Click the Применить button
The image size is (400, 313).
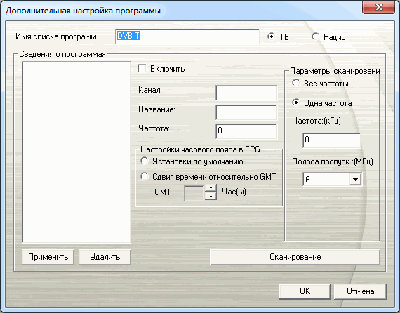48,257
